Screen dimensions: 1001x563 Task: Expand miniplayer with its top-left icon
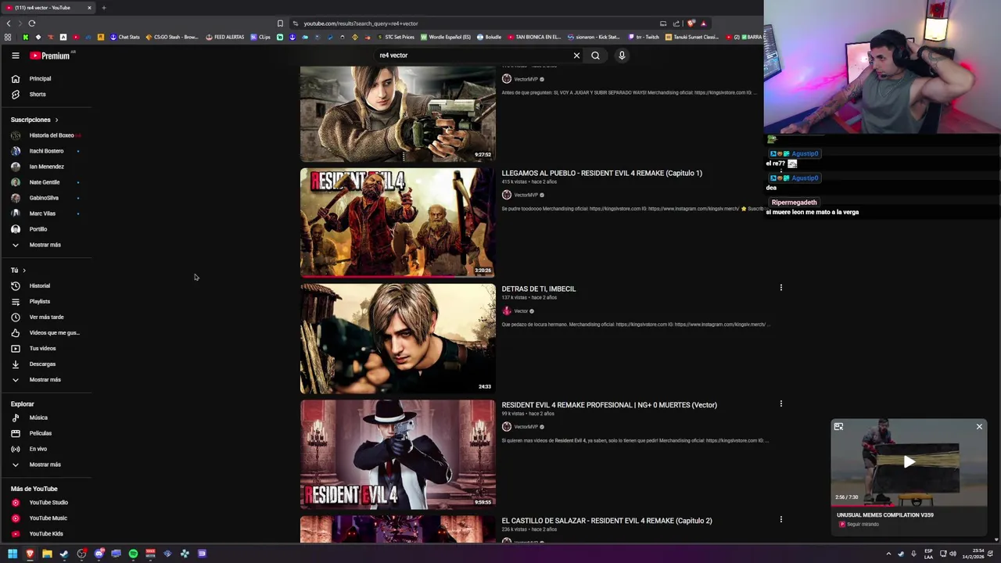coord(838,427)
